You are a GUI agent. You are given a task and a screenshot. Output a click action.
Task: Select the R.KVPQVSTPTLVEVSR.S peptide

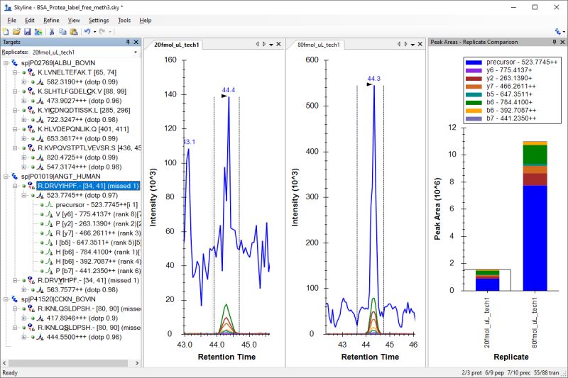tap(89, 148)
